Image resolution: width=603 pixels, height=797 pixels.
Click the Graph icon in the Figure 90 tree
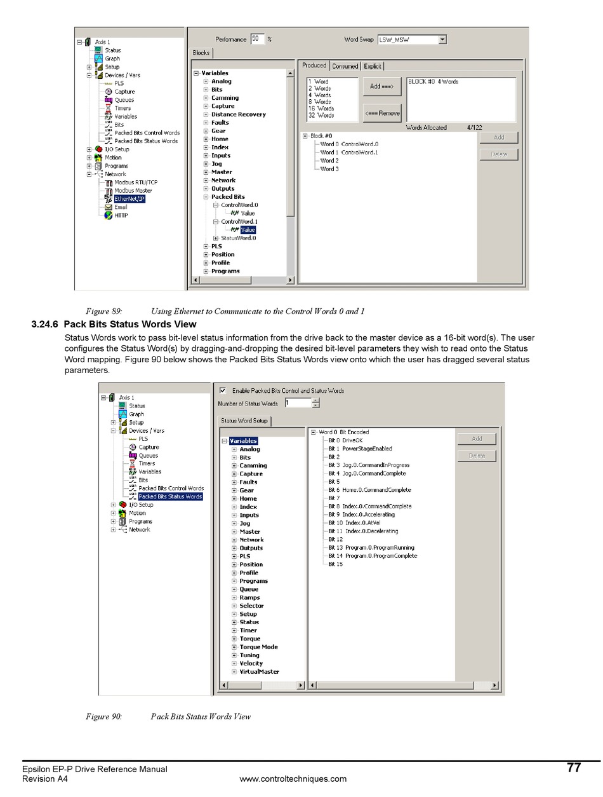pyautogui.click(x=123, y=414)
